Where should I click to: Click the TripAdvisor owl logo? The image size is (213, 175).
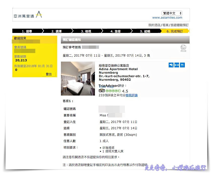(102, 91)
